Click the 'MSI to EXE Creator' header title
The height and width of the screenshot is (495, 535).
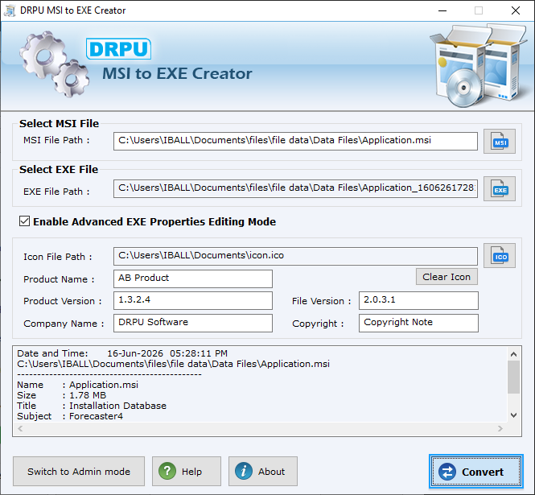(x=177, y=74)
